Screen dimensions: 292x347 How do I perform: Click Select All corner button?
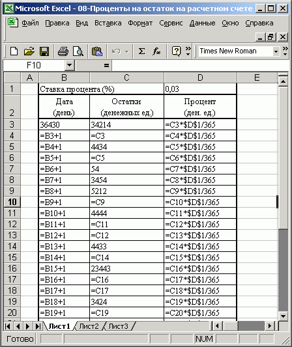pyautogui.click(x=12, y=77)
